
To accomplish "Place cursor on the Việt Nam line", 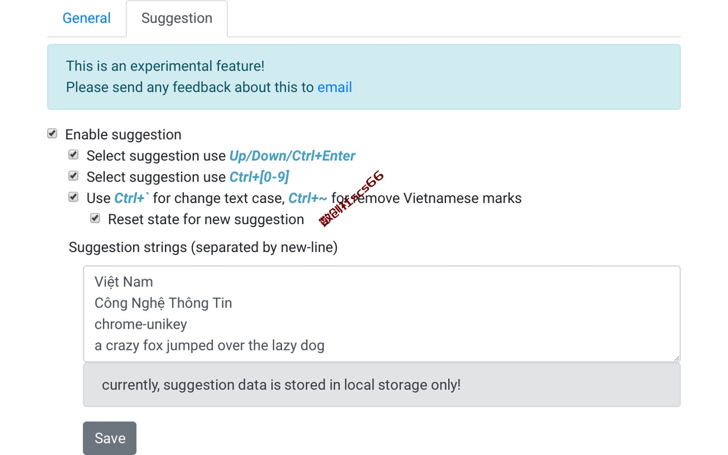I will click(x=124, y=282).
